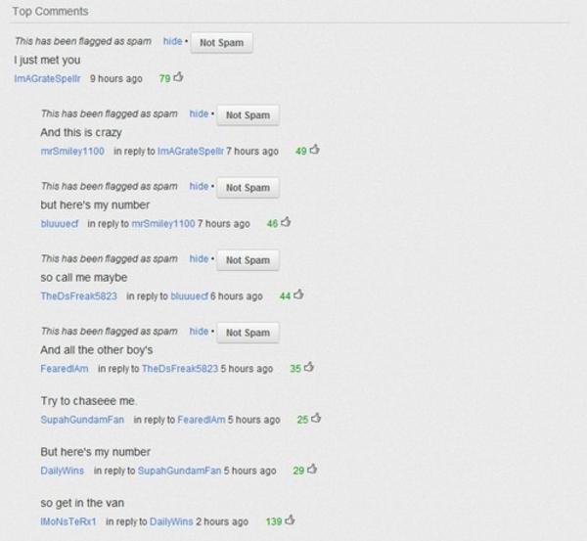Screen dimensions: 587x541
Task: Thumbs up the "so call me maybe" comment
Action: [x=298, y=295]
